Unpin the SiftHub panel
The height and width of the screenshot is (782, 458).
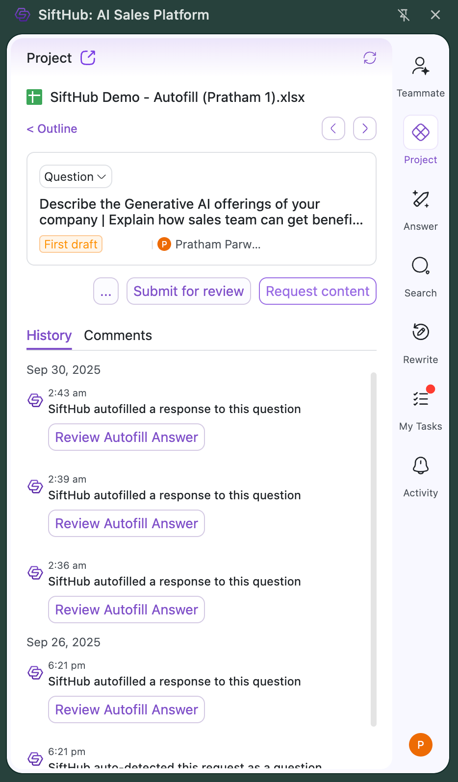click(404, 15)
